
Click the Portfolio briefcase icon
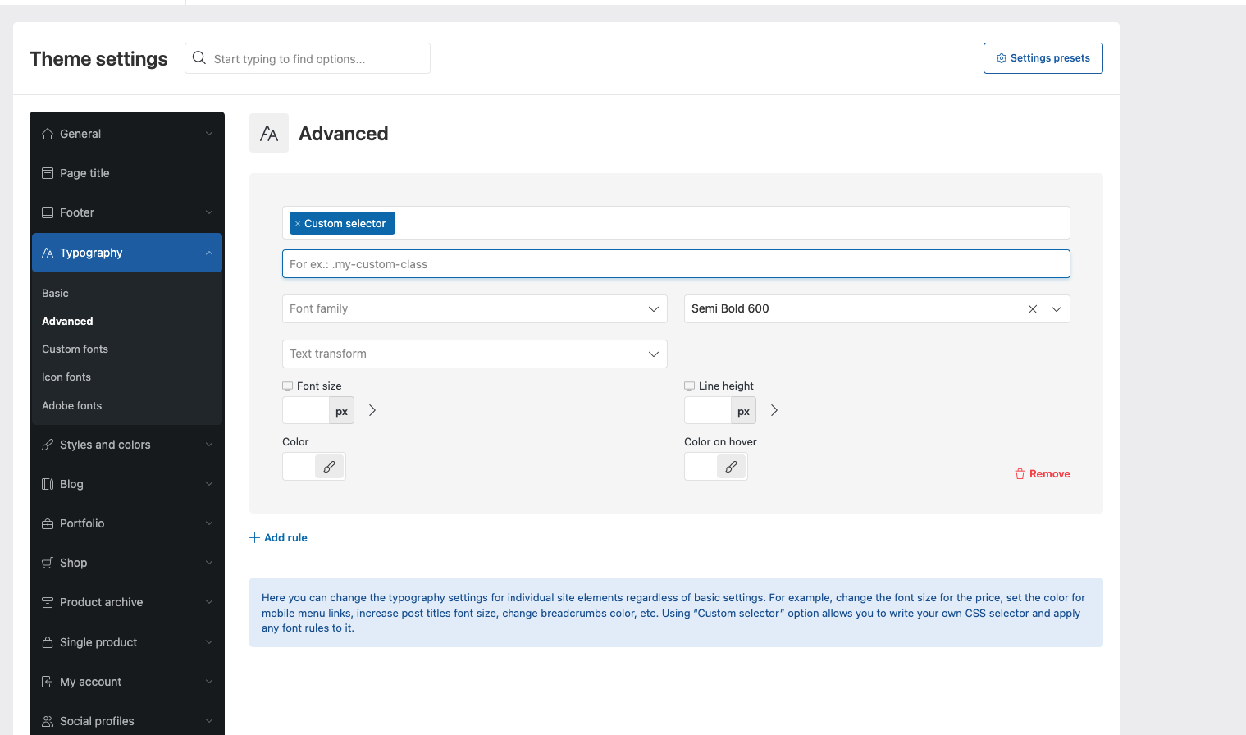click(x=48, y=523)
